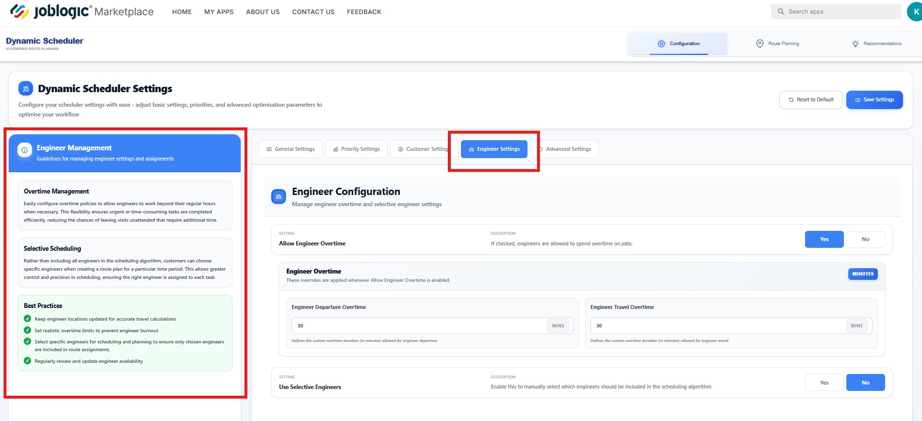The width and height of the screenshot is (922, 421).
Task: Click the Reset to Default button
Action: (811, 100)
